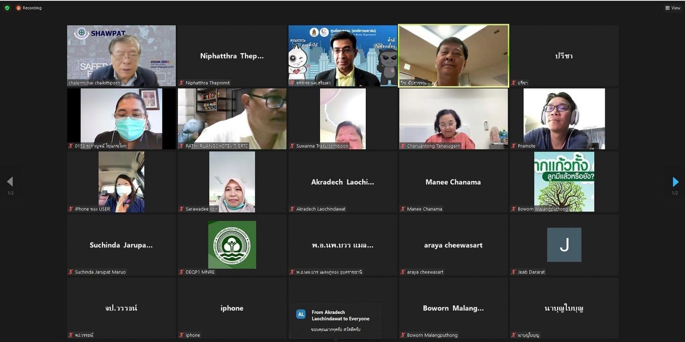Select chalermchai chaikittiporn video tile
Image resolution: width=685 pixels, height=342 pixels.
tap(121, 56)
